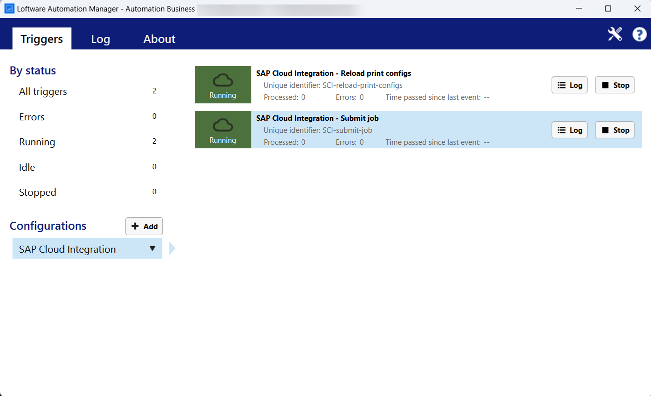Click the plus icon on the Add button
Image resolution: width=651 pixels, height=396 pixels.
click(x=134, y=226)
